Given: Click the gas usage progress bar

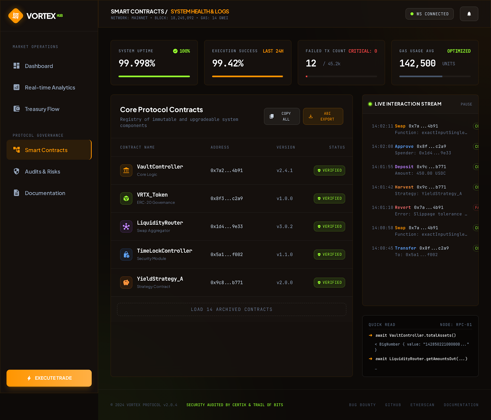Looking at the screenshot, I should 435,76.
